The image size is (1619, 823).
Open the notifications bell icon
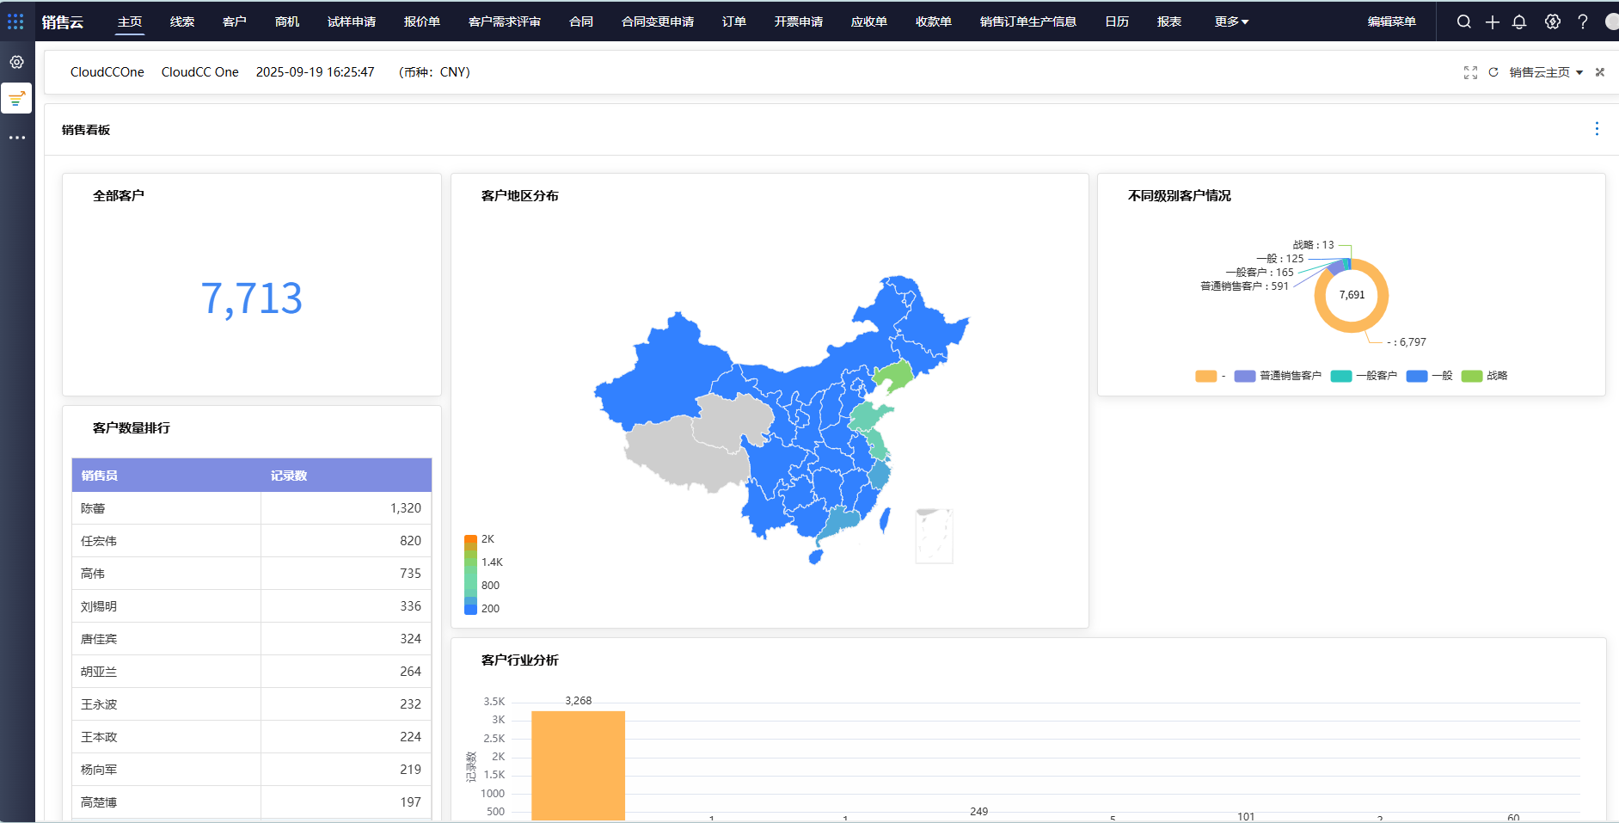pos(1519,21)
